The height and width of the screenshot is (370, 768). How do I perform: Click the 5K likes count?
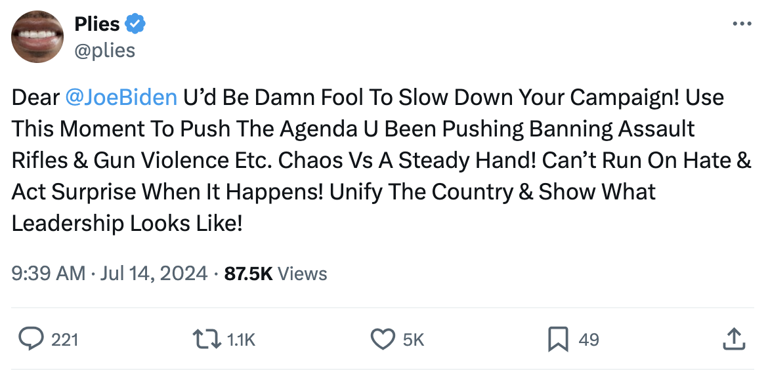414,339
